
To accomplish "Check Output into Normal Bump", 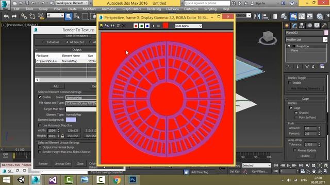I will pos(40,147).
